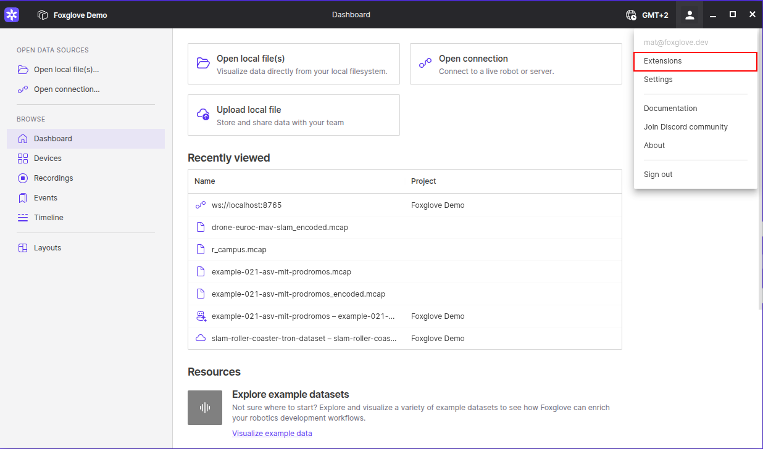Screen dimensions: 763x449
Task: Click the Explore example datasets thumbnail
Action: 205,408
